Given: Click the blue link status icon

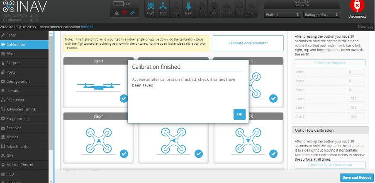Looking at the screenshot, I should click(x=132, y=13).
